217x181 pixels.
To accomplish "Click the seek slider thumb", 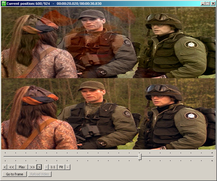I will tap(140, 157).
